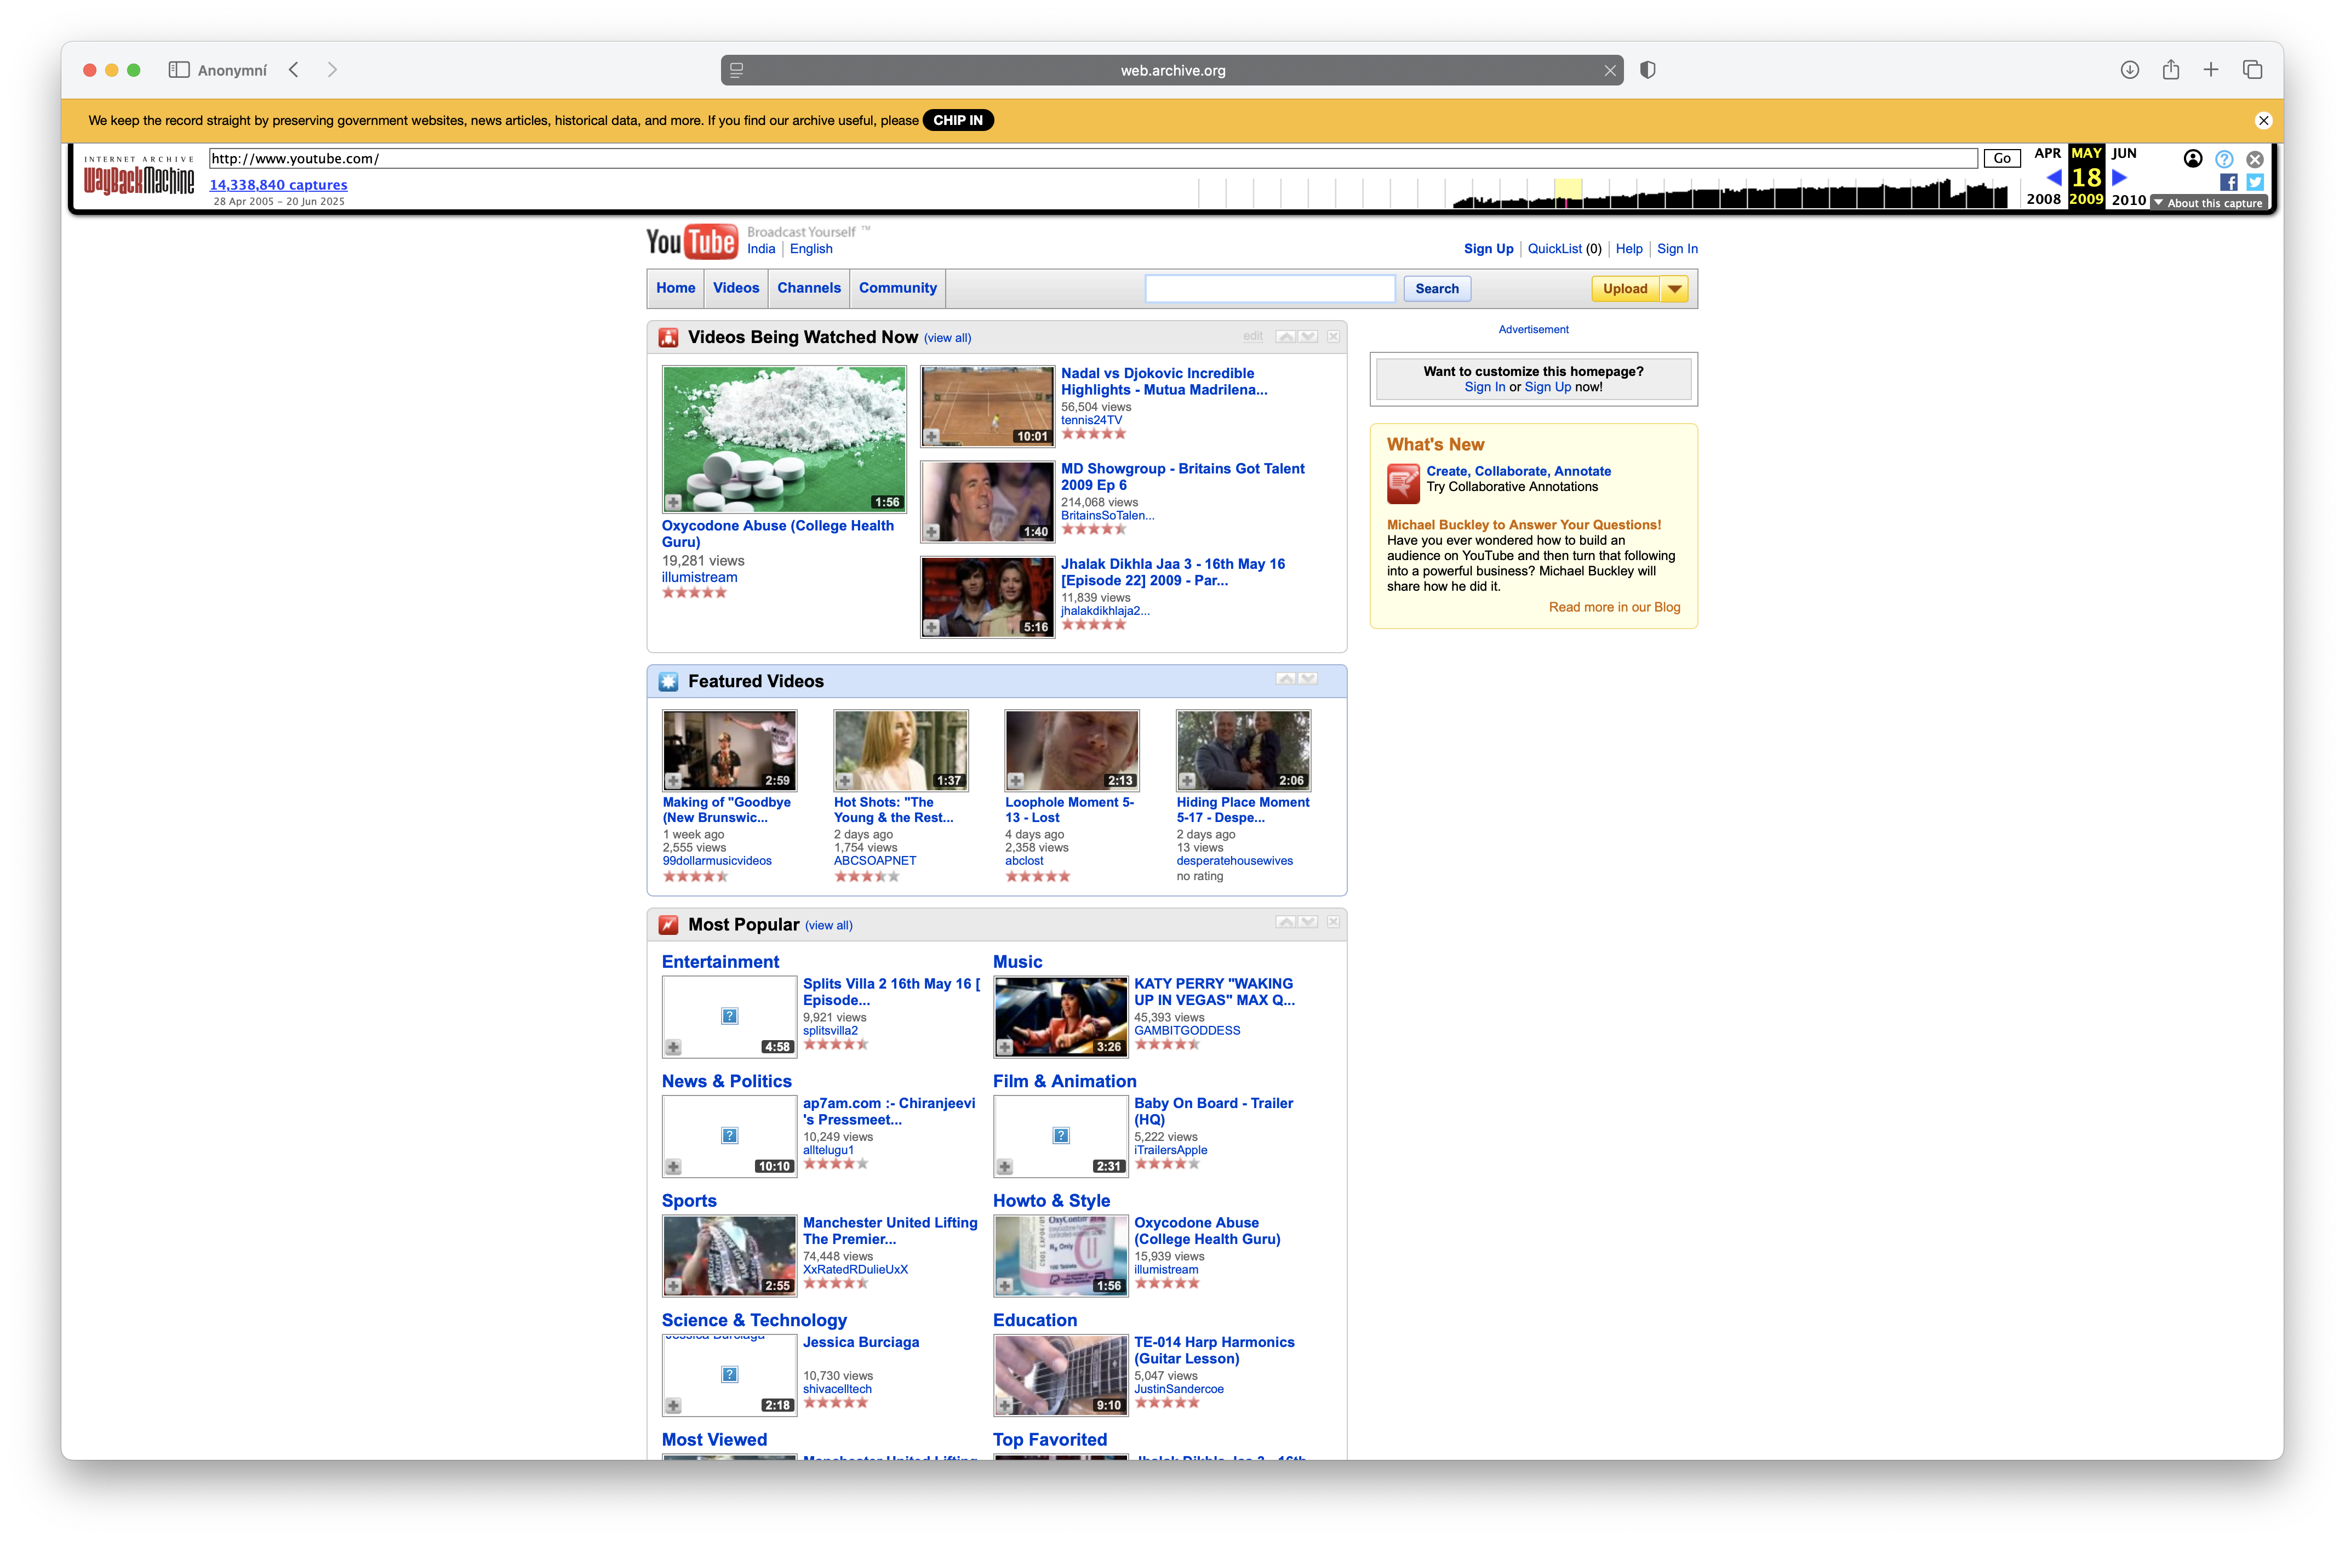Move Featured Videos module up
The width and height of the screenshot is (2345, 1541).
click(x=1286, y=679)
